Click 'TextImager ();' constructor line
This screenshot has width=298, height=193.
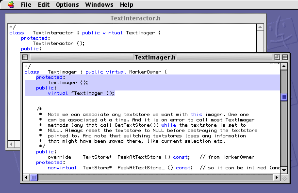[x=68, y=83]
